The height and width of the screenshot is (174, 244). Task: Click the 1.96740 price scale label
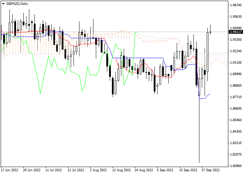[236, 5]
